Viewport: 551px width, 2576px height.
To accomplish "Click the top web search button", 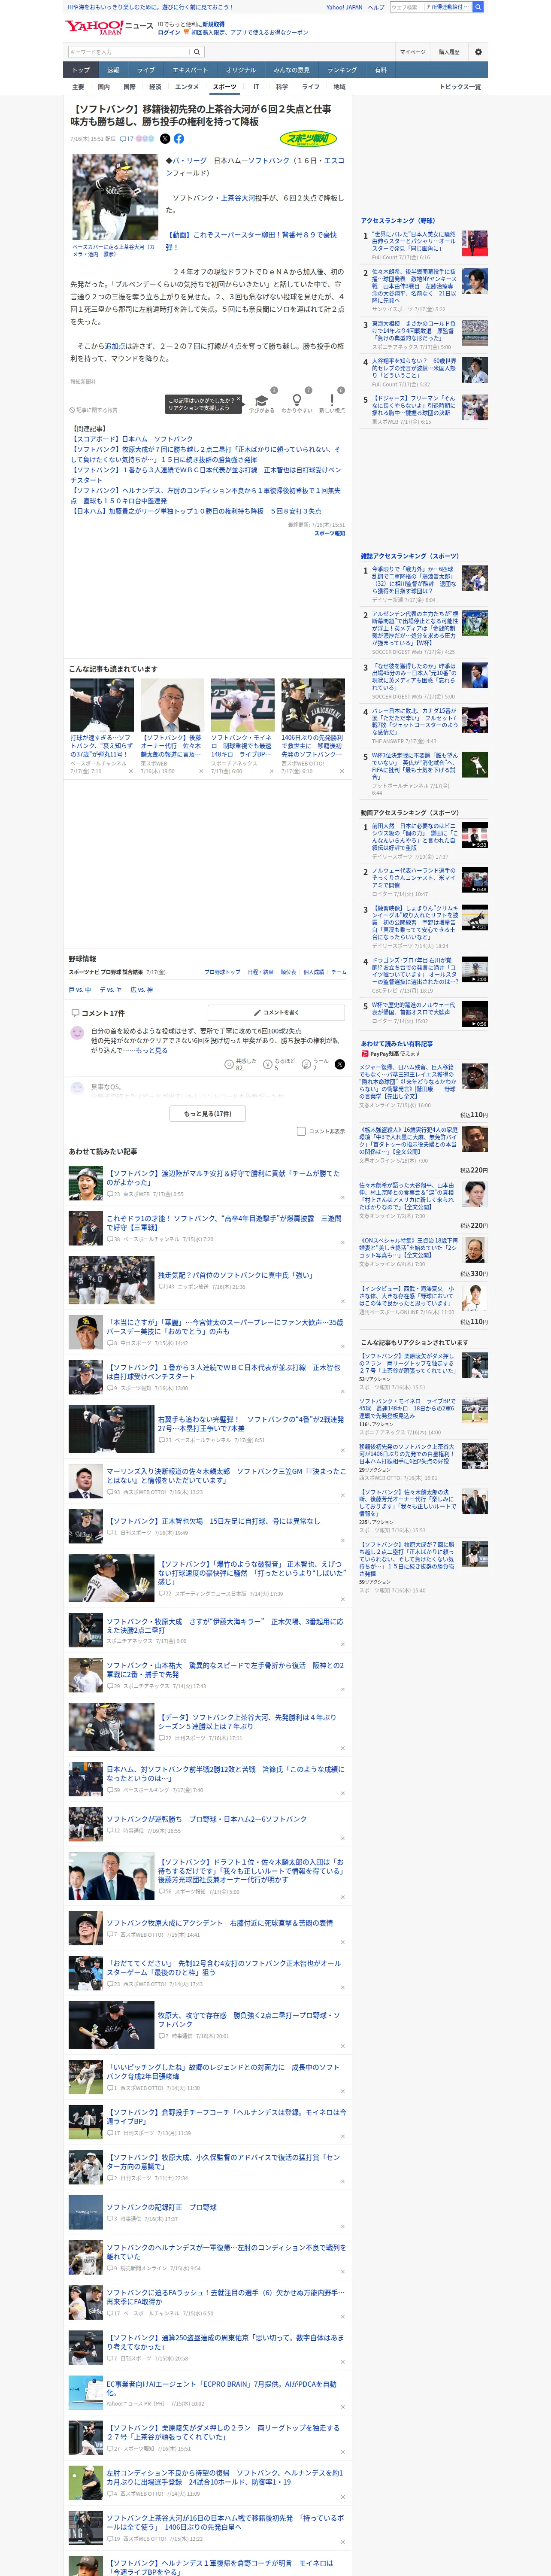I will point(478,7).
